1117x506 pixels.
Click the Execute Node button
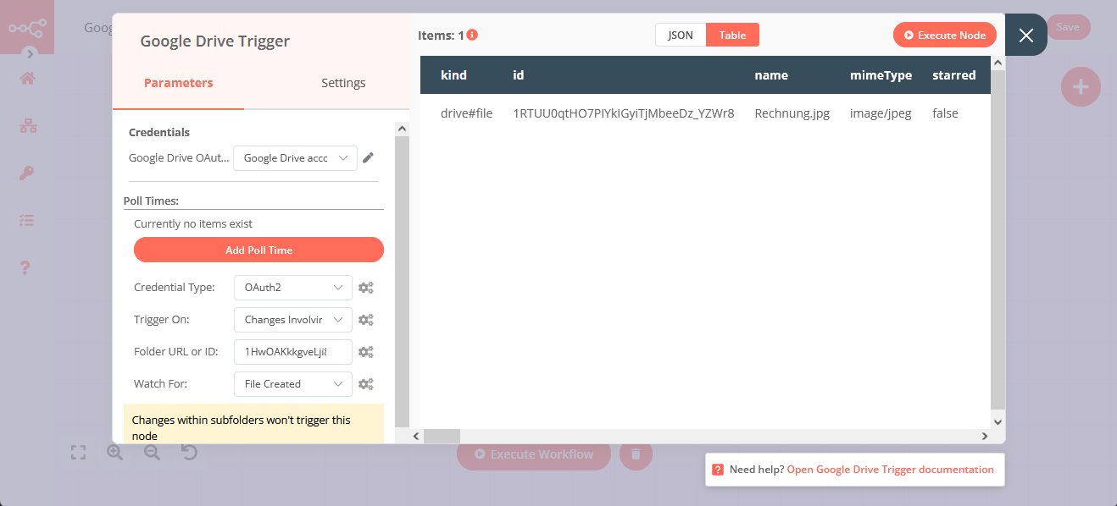(x=944, y=35)
